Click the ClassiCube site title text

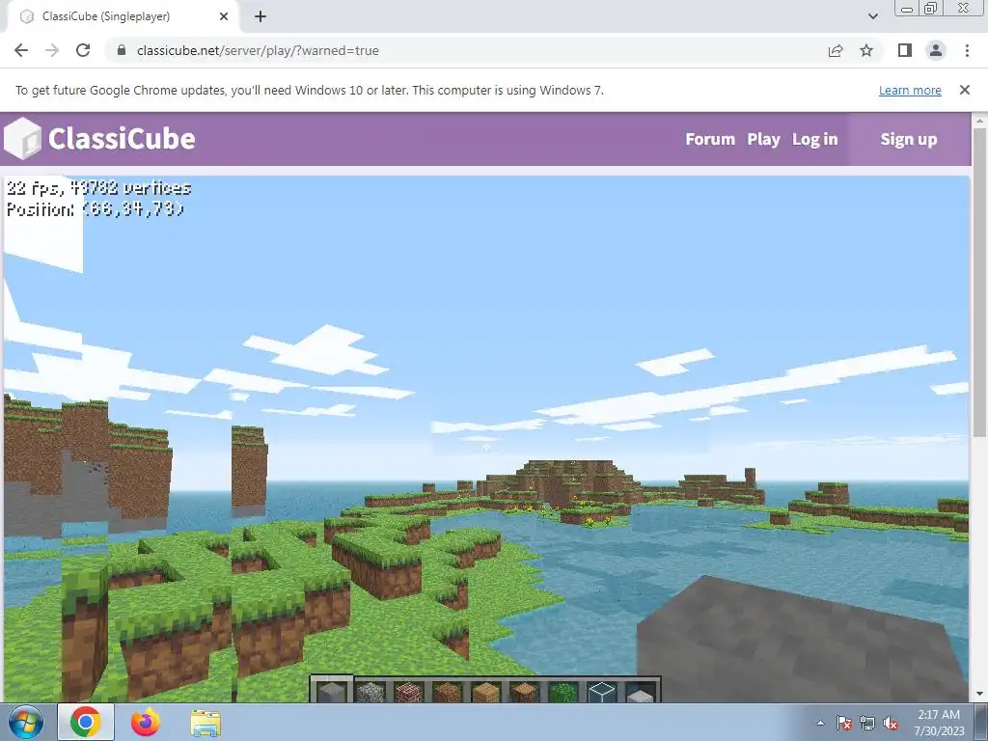(122, 139)
